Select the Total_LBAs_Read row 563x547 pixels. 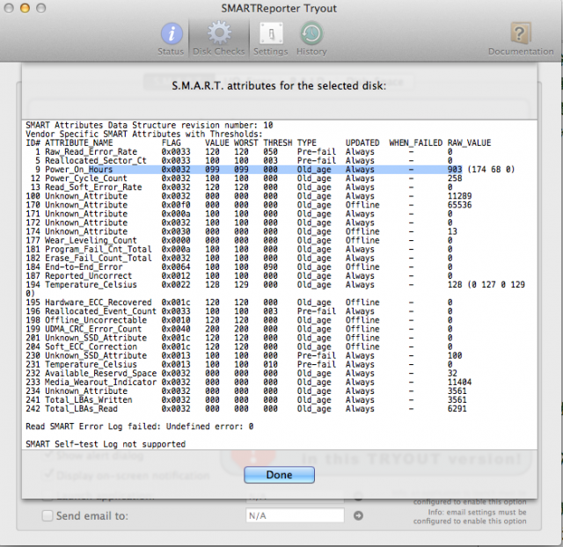coord(246,409)
